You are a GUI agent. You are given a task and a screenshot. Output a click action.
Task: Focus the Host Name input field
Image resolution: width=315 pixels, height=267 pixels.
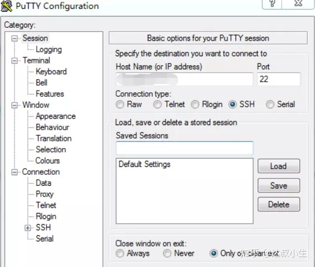coord(184,79)
